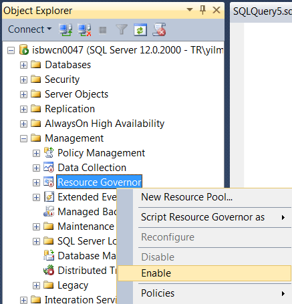This screenshot has height=304, width=292.
Task: Click the Refresh toolbar icon
Action: (140, 29)
